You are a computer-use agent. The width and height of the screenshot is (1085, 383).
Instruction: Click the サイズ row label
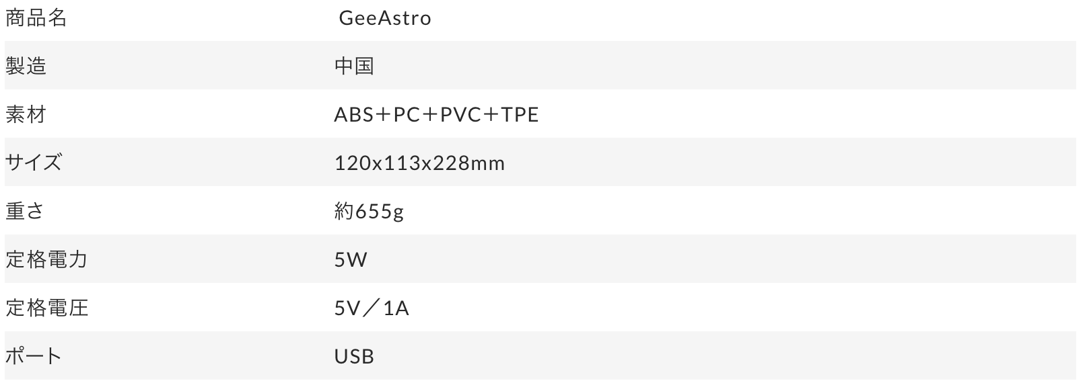click(34, 163)
